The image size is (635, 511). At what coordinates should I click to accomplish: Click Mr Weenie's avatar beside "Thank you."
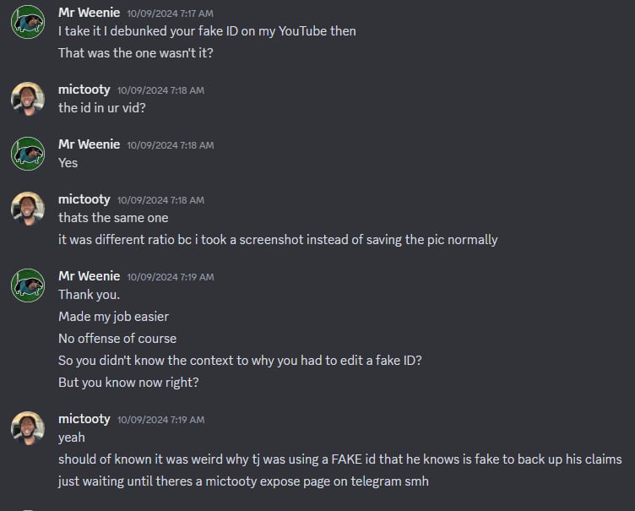pos(27,285)
